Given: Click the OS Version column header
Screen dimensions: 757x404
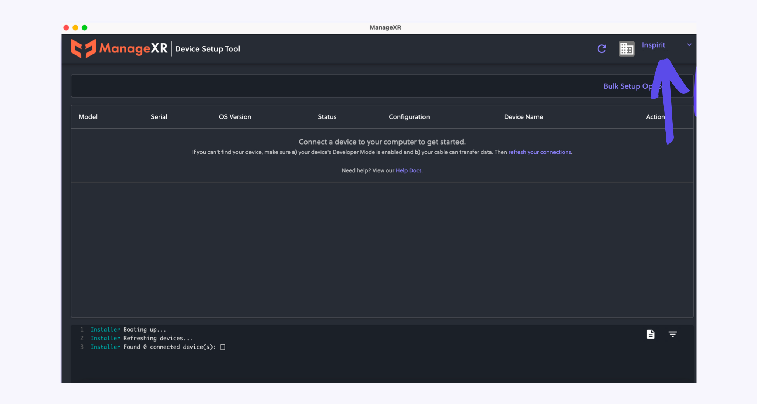Looking at the screenshot, I should coord(235,117).
